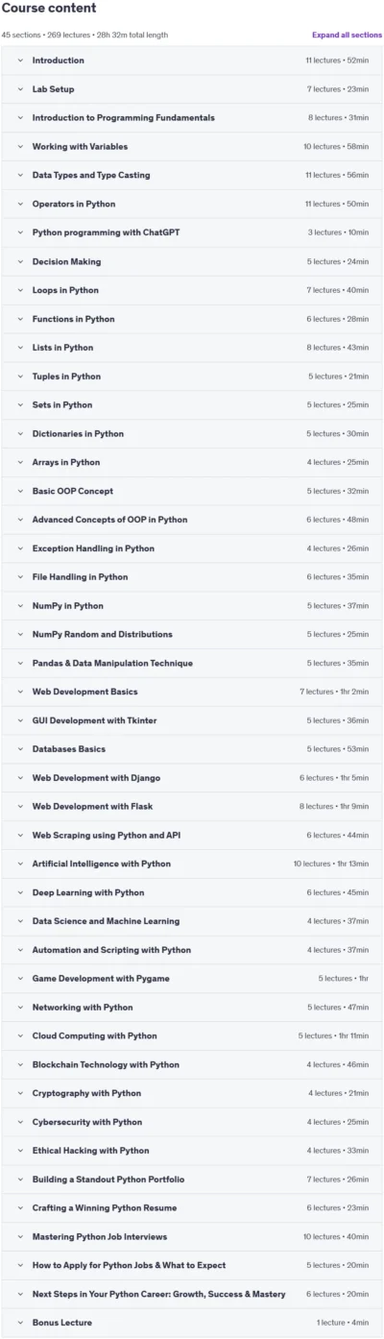Click the Expand all sections link
Image resolution: width=384 pixels, height=1339 pixels.
tap(347, 35)
